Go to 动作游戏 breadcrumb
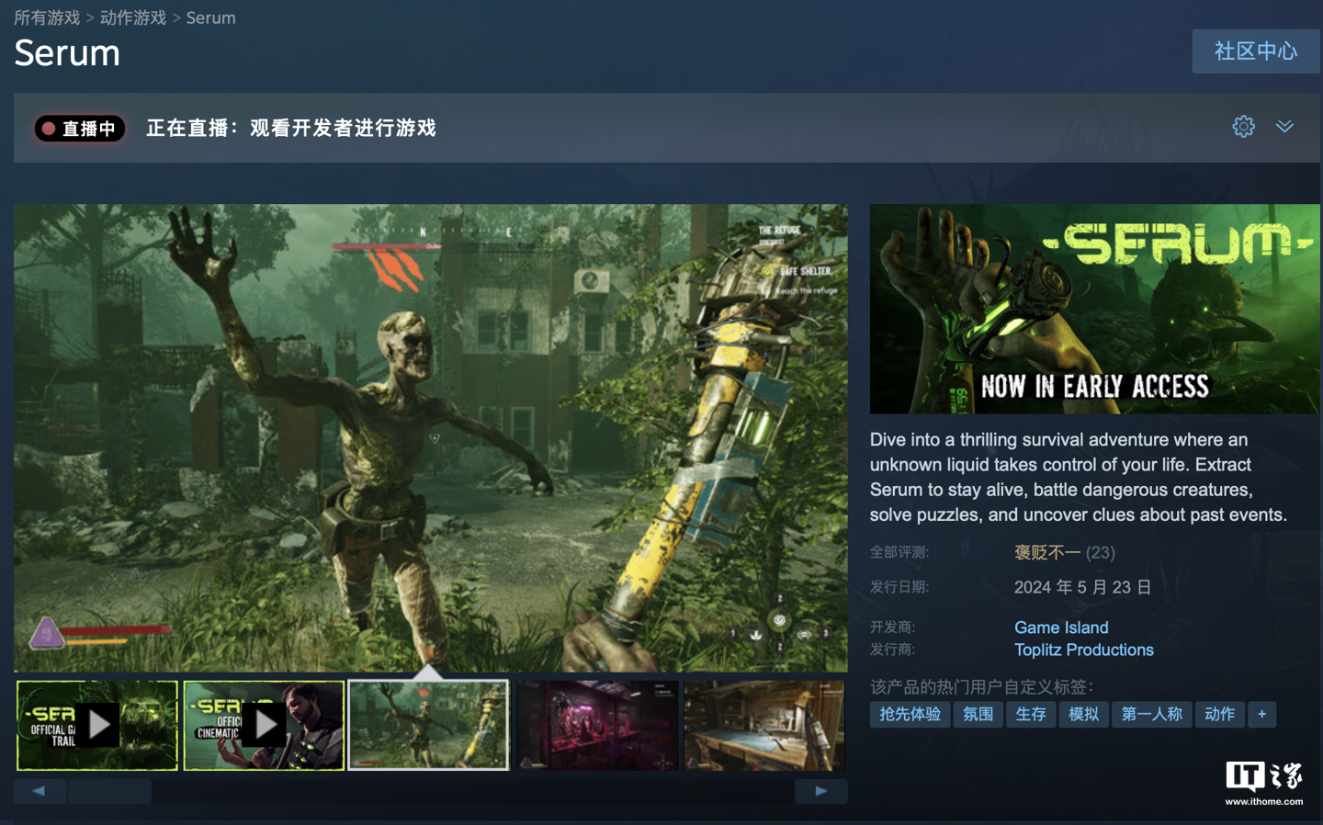 tap(133, 17)
